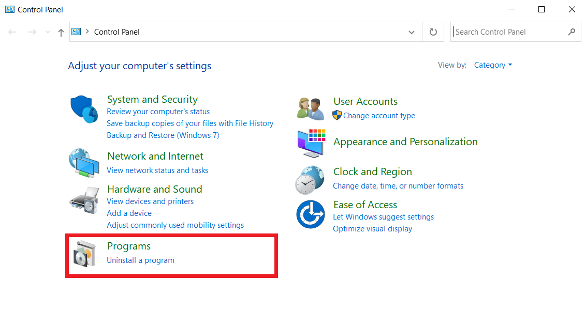Click the Control Panel icon in address bar

tap(76, 32)
